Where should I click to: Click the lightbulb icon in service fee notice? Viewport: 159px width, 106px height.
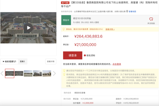pos(64,29)
